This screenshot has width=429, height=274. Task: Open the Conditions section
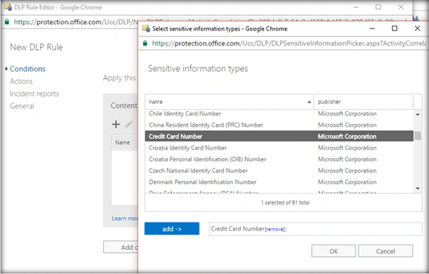pyautogui.click(x=28, y=69)
